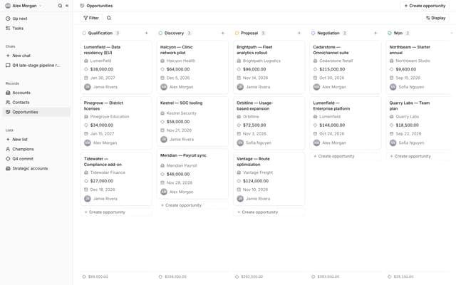Add an opportunity with Negotiation plus icon
456x285 pixels.
(375, 33)
